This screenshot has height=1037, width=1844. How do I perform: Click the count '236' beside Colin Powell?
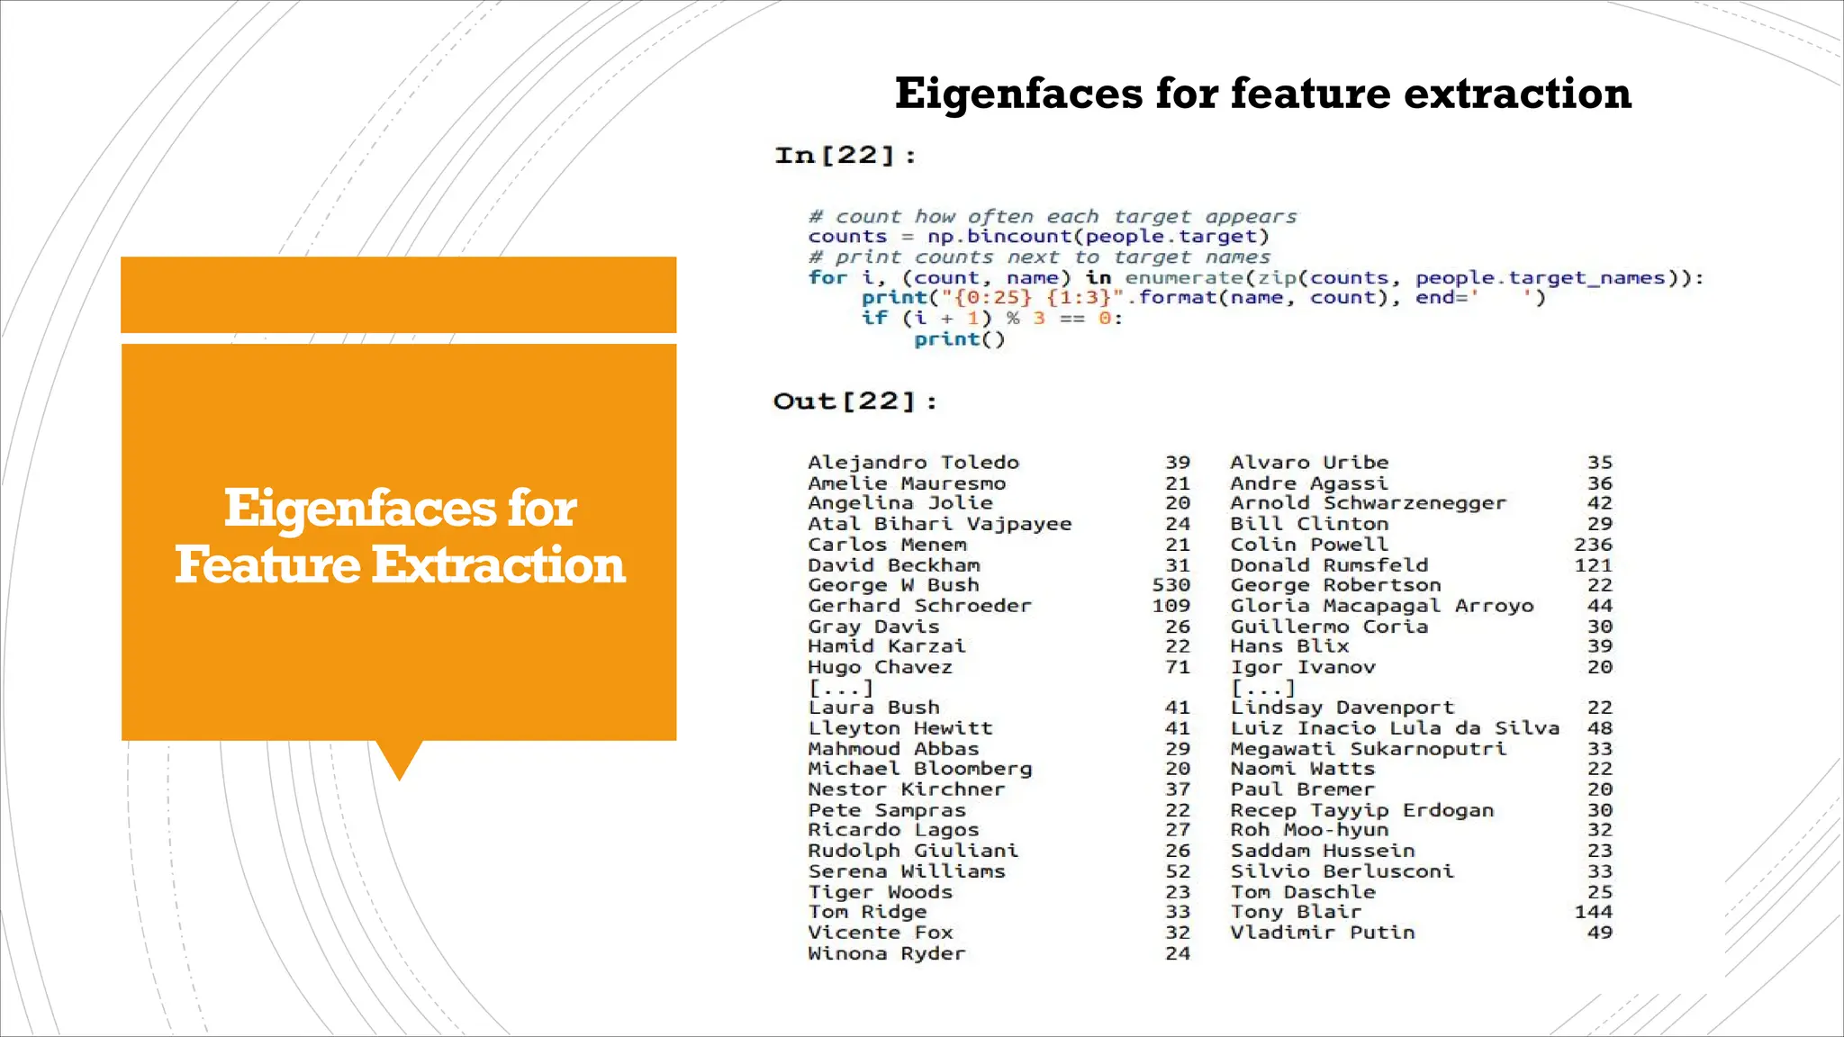[x=1594, y=545]
